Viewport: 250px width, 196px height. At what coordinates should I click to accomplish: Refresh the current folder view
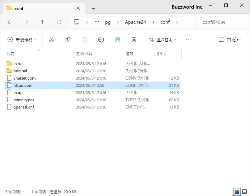[59, 22]
